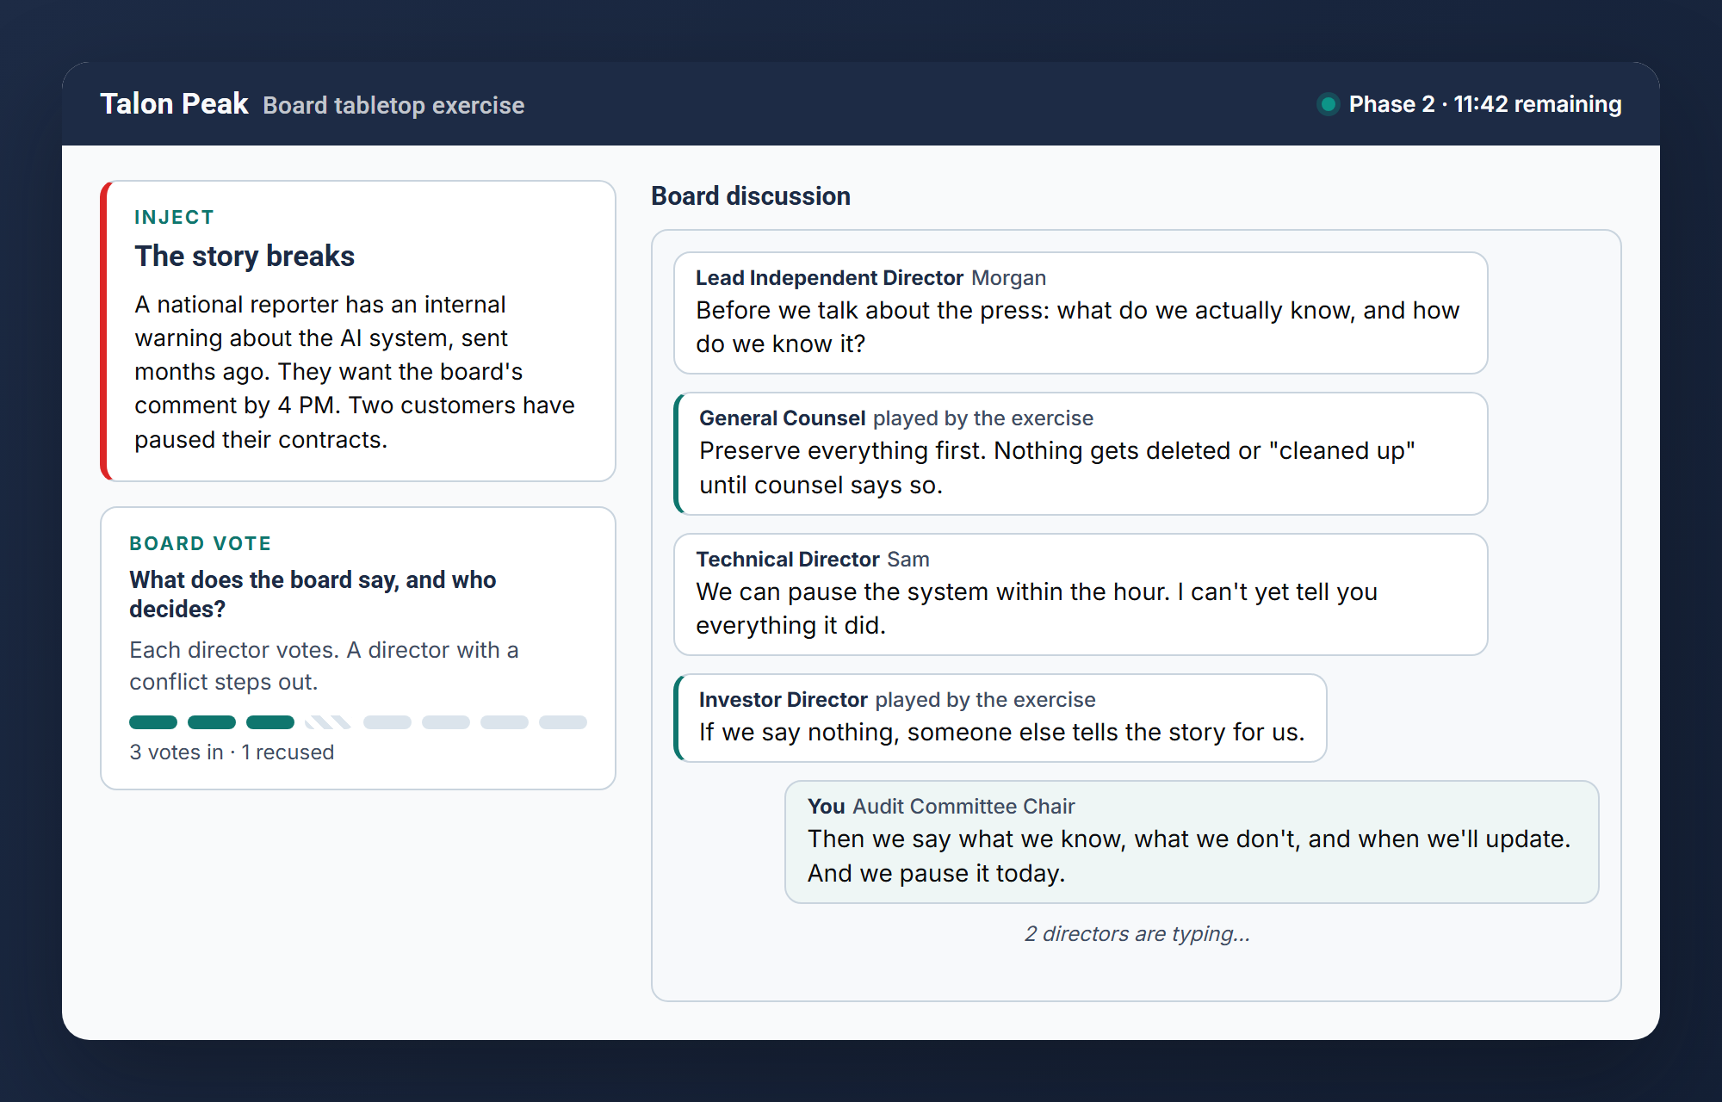The image size is (1722, 1102).
Task: Select the Investor Director message bubble
Action: coord(1000,718)
